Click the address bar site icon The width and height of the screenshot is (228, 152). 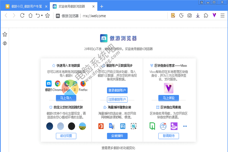58,16
